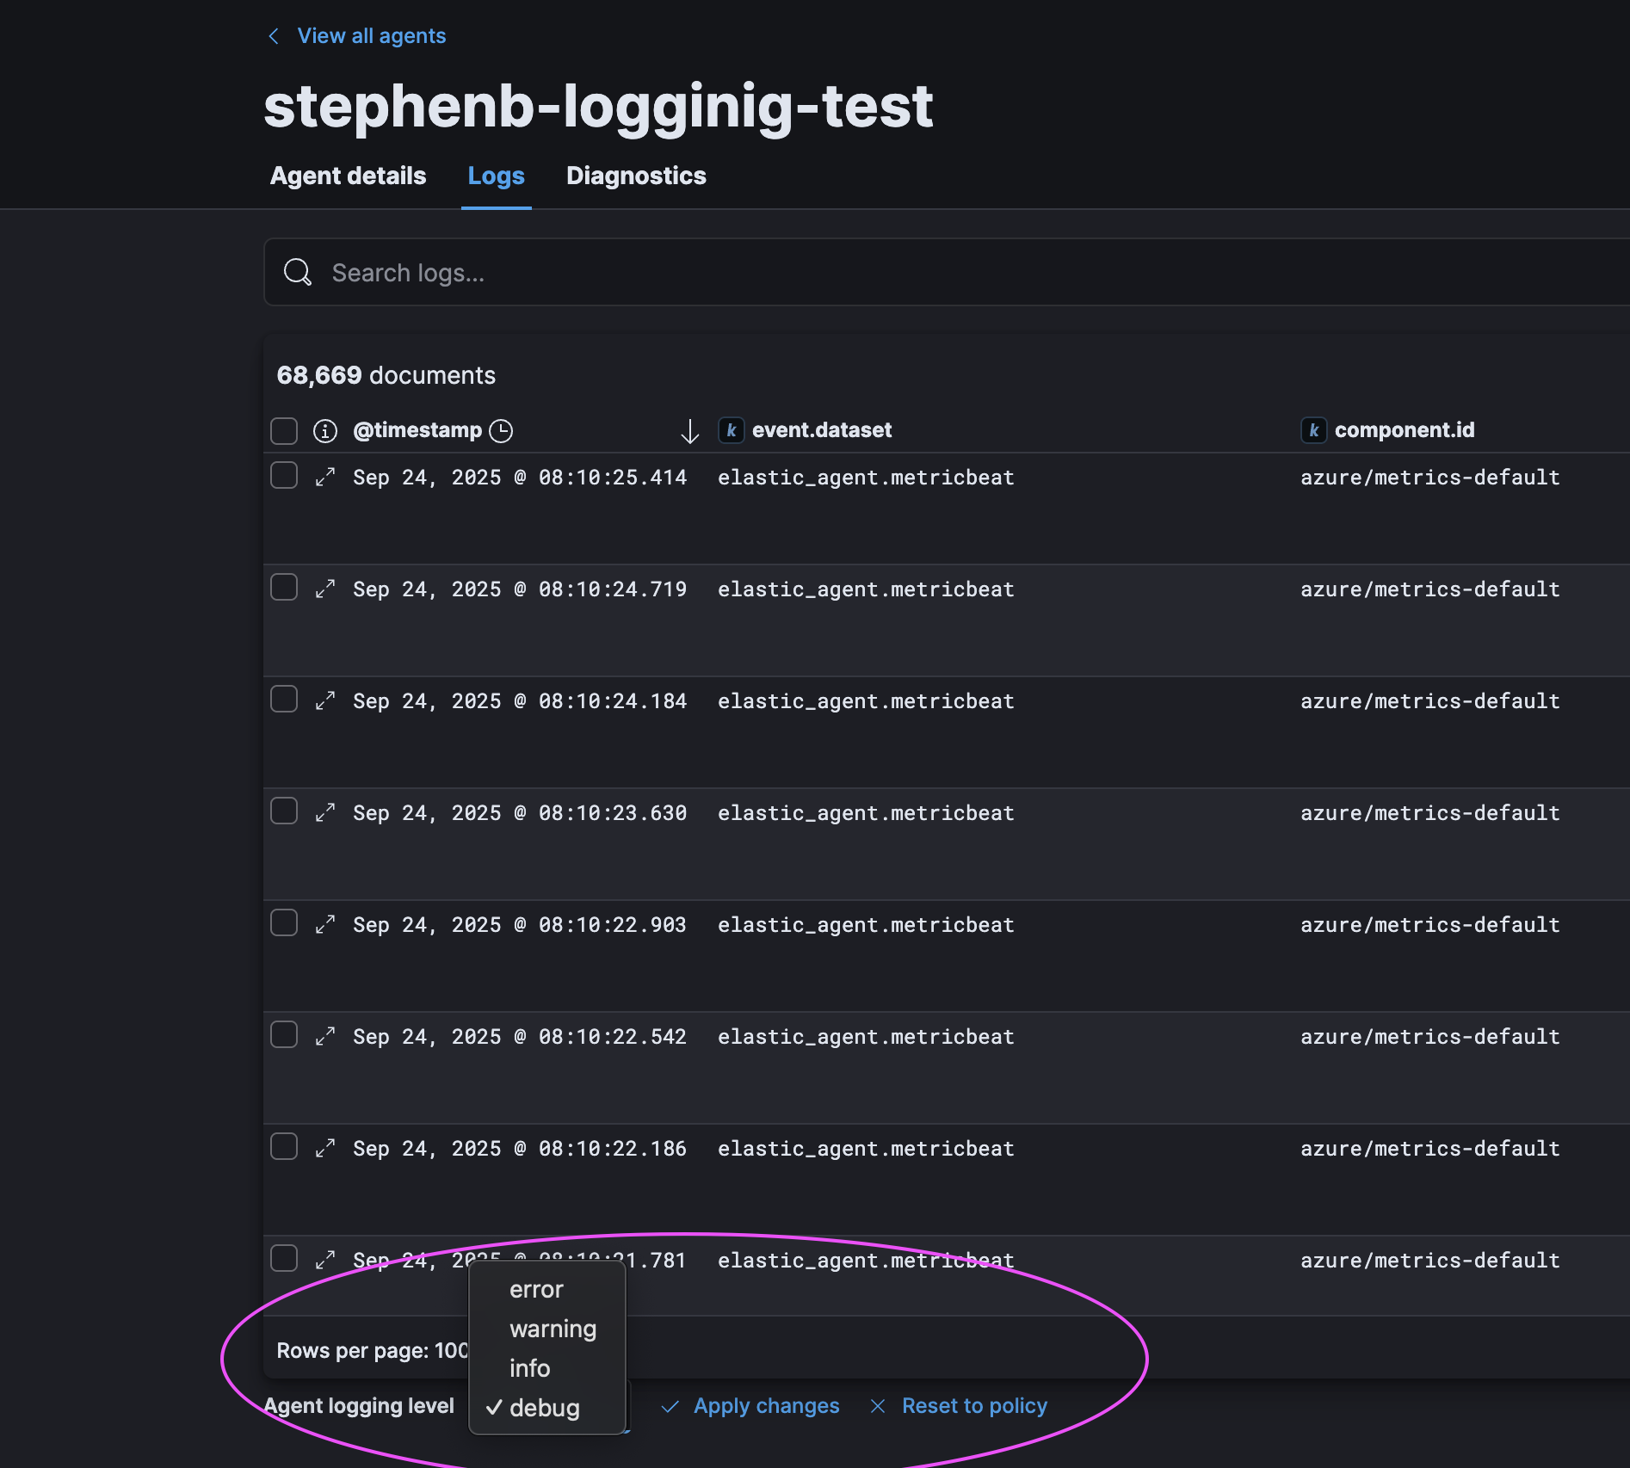Expand the 08:10:23.630 log row

[324, 813]
